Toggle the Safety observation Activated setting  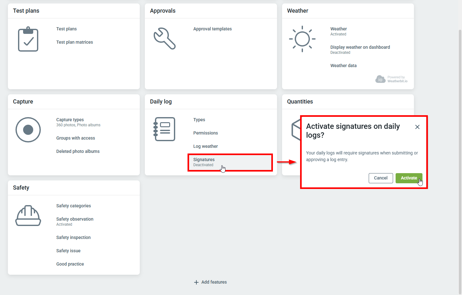coord(75,221)
